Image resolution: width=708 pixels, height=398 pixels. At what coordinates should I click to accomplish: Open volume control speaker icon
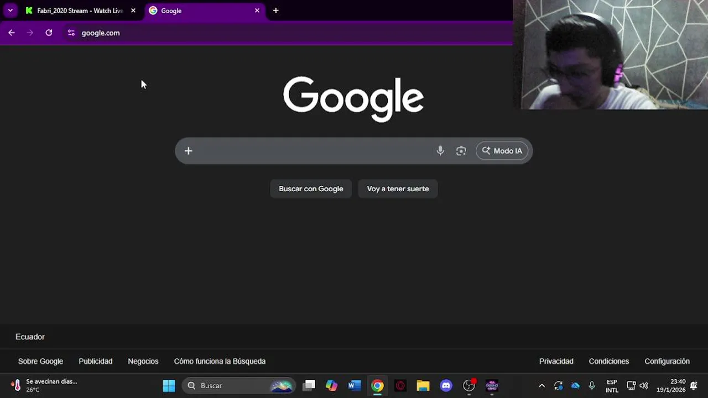click(644, 386)
